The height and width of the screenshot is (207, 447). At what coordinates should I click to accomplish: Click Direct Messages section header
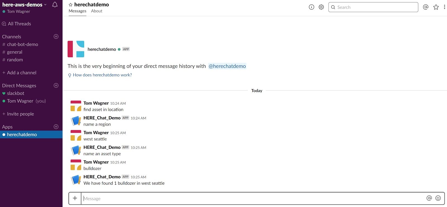(x=19, y=86)
